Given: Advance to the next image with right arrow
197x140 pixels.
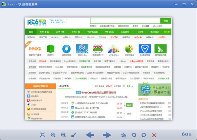Looking at the screenshot, I should 107,135.
